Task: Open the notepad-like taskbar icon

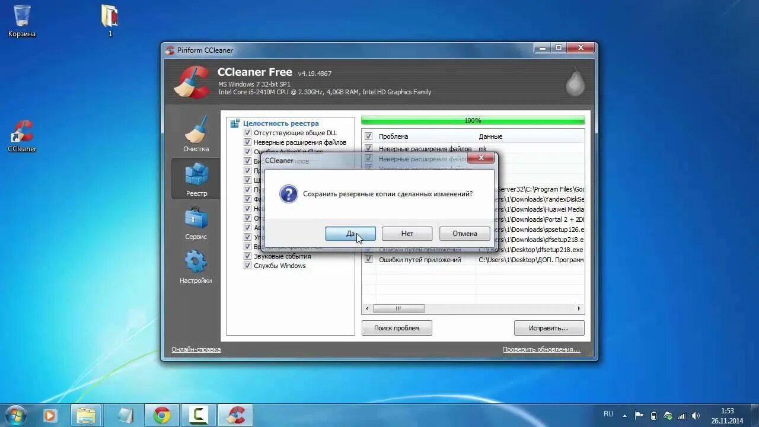Action: point(125,415)
